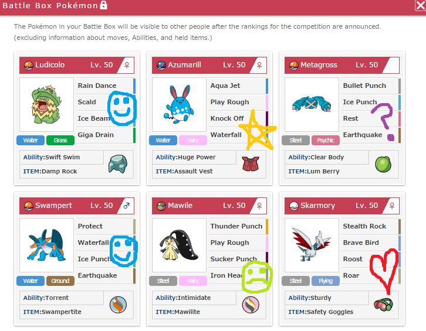426x331 pixels.
Task: Click Skarmory's Flying type badge
Action: (326, 281)
